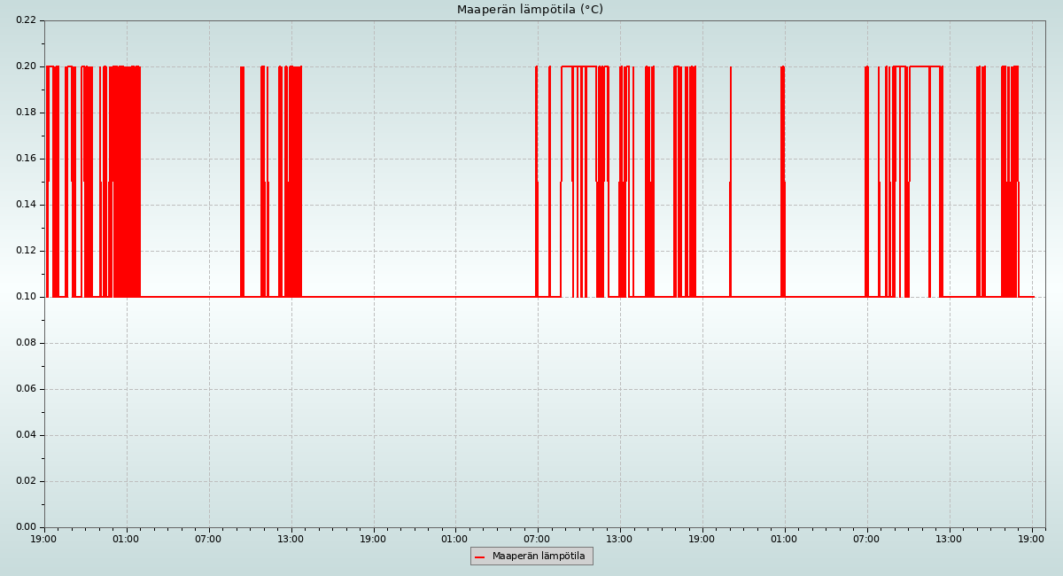Viewport: 1063px width, 576px height.
Task: Click the 0.22 y-axis label
Action: (26, 20)
